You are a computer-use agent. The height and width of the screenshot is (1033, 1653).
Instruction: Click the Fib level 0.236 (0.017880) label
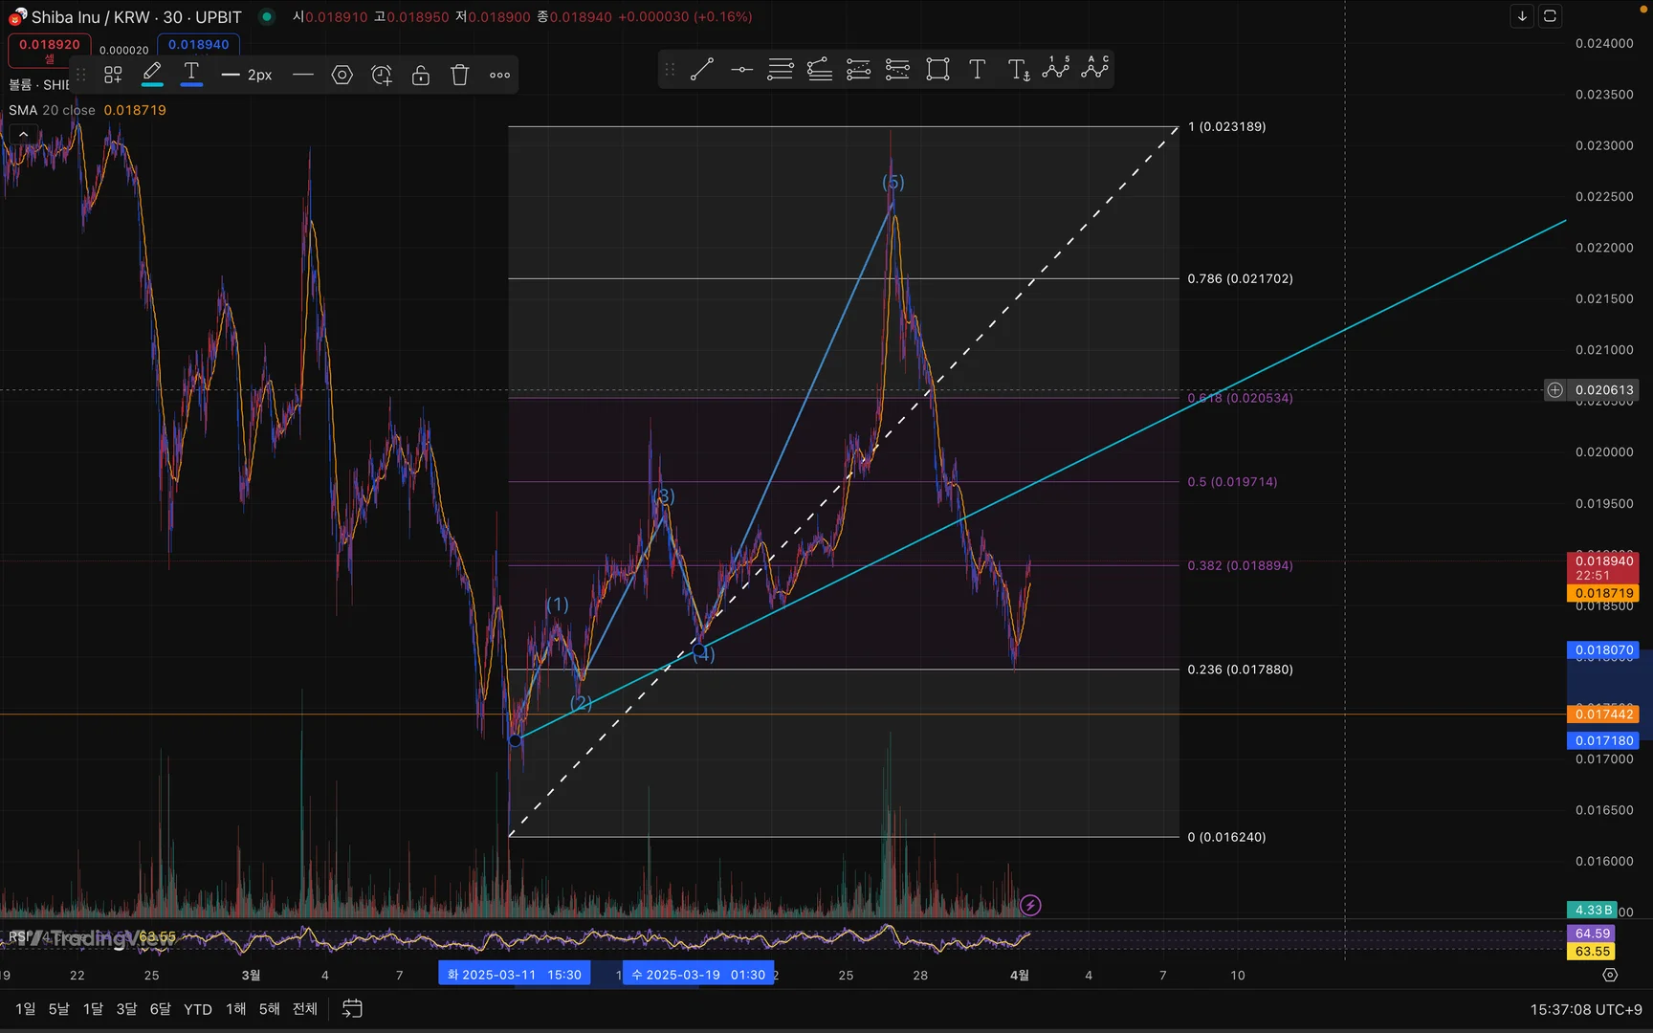click(1241, 670)
